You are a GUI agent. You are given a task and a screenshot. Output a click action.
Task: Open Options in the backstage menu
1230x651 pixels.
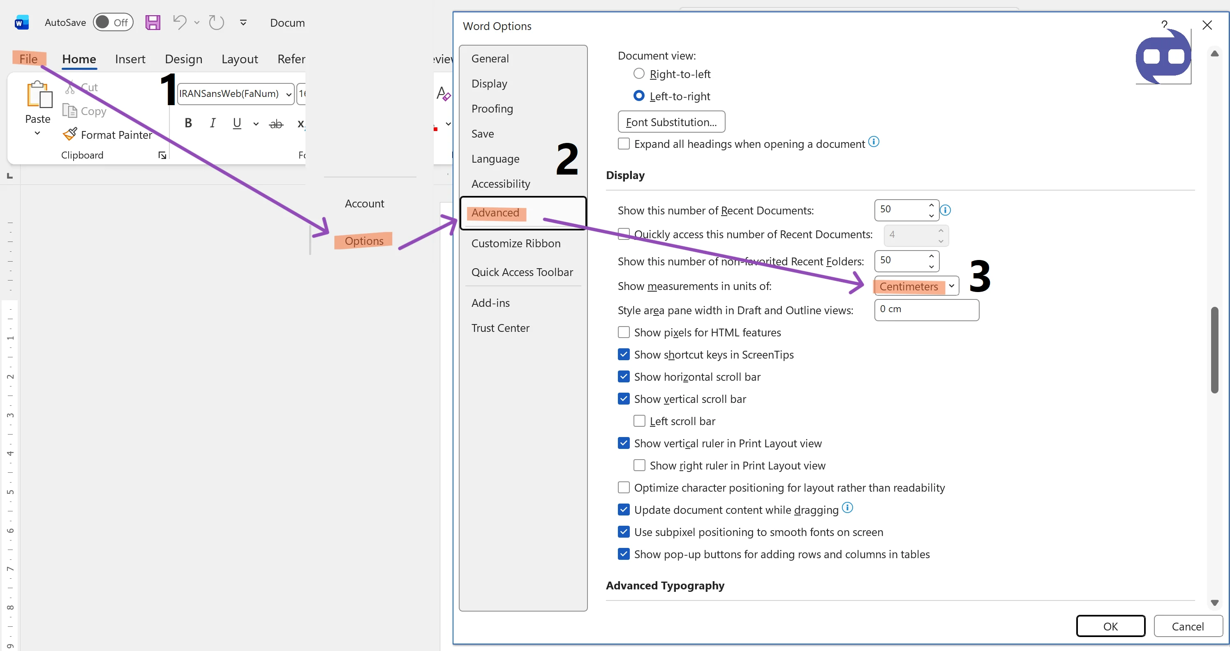[x=364, y=241]
